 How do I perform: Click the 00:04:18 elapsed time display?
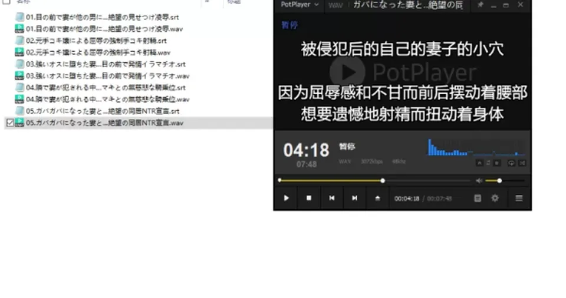click(x=407, y=198)
